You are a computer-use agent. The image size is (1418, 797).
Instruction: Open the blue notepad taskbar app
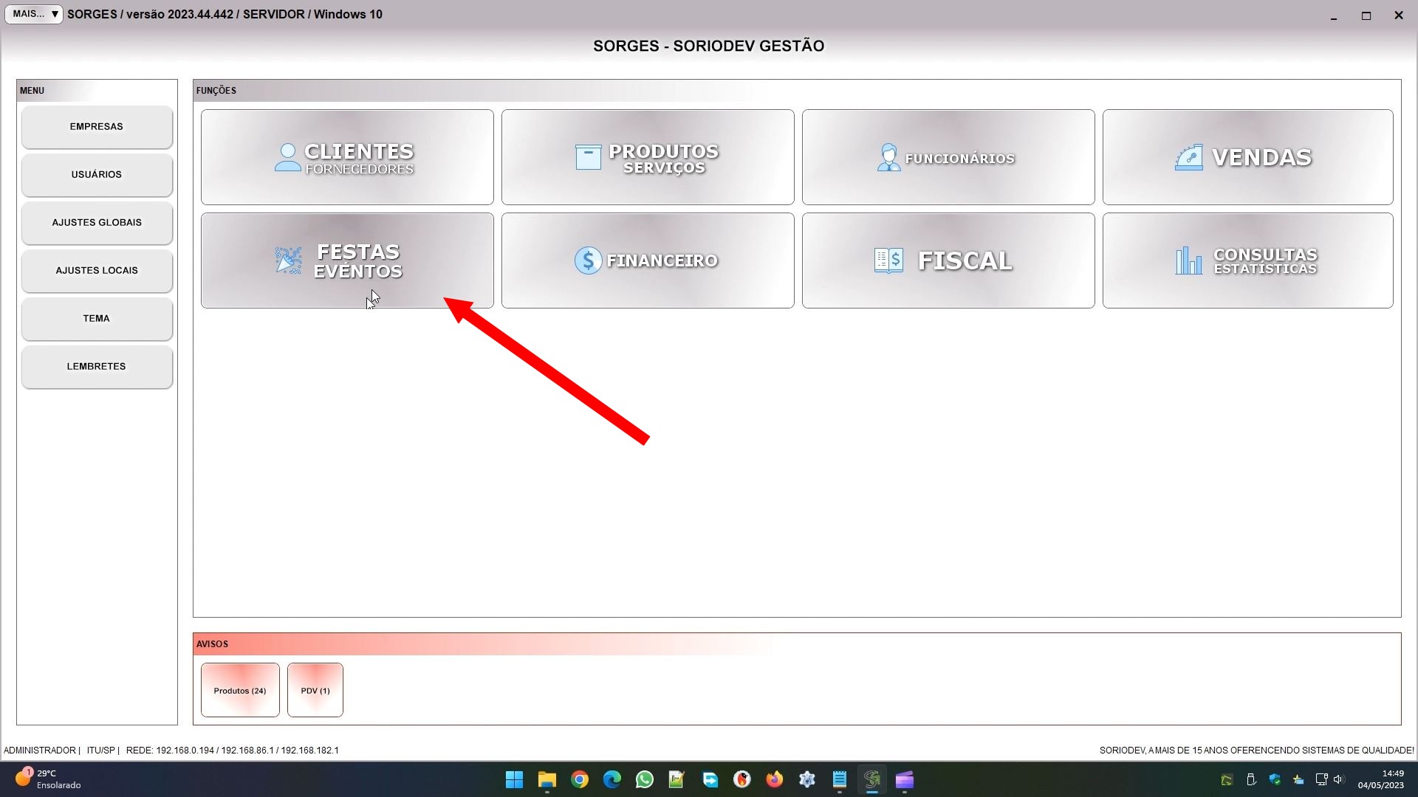coord(840,779)
